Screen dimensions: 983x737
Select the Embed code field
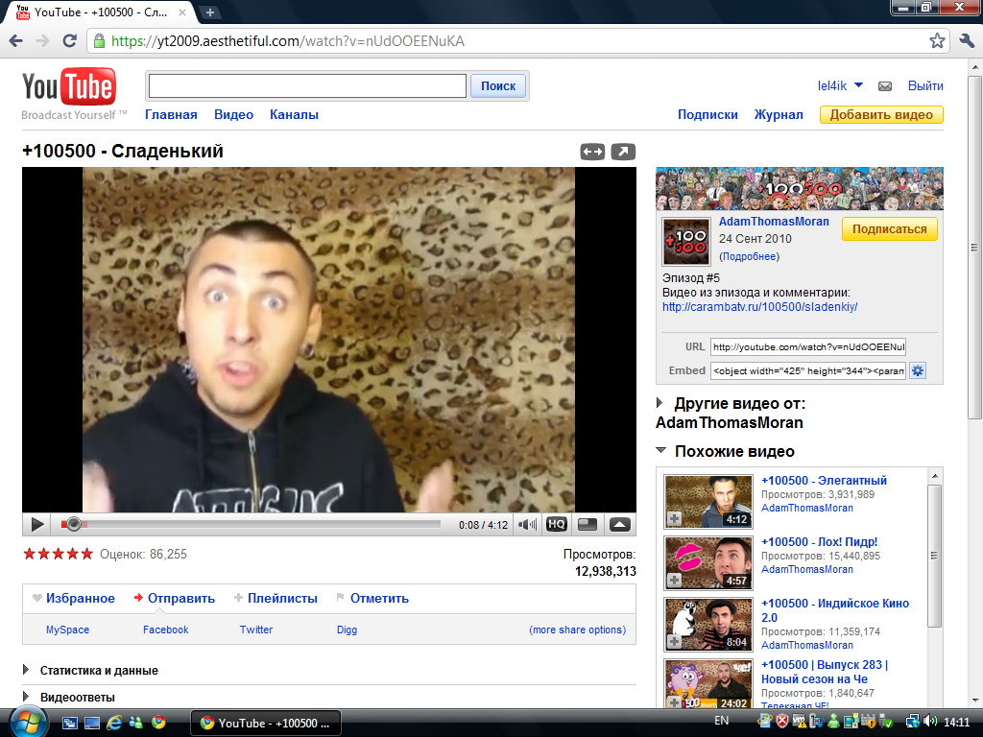click(808, 371)
